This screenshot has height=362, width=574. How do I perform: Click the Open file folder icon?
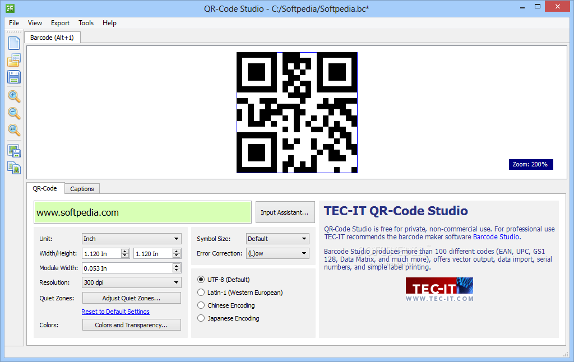[14, 60]
